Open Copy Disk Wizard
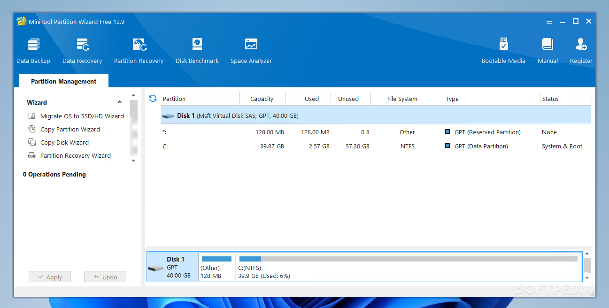The height and width of the screenshot is (308, 609). [x=64, y=142]
